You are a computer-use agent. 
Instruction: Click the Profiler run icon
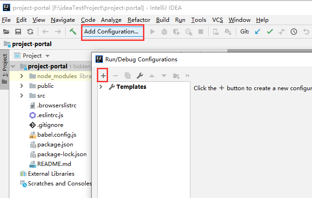pos(189,32)
